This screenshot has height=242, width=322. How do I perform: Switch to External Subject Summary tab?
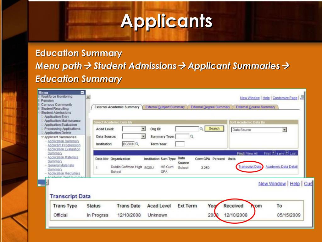coord(165,107)
